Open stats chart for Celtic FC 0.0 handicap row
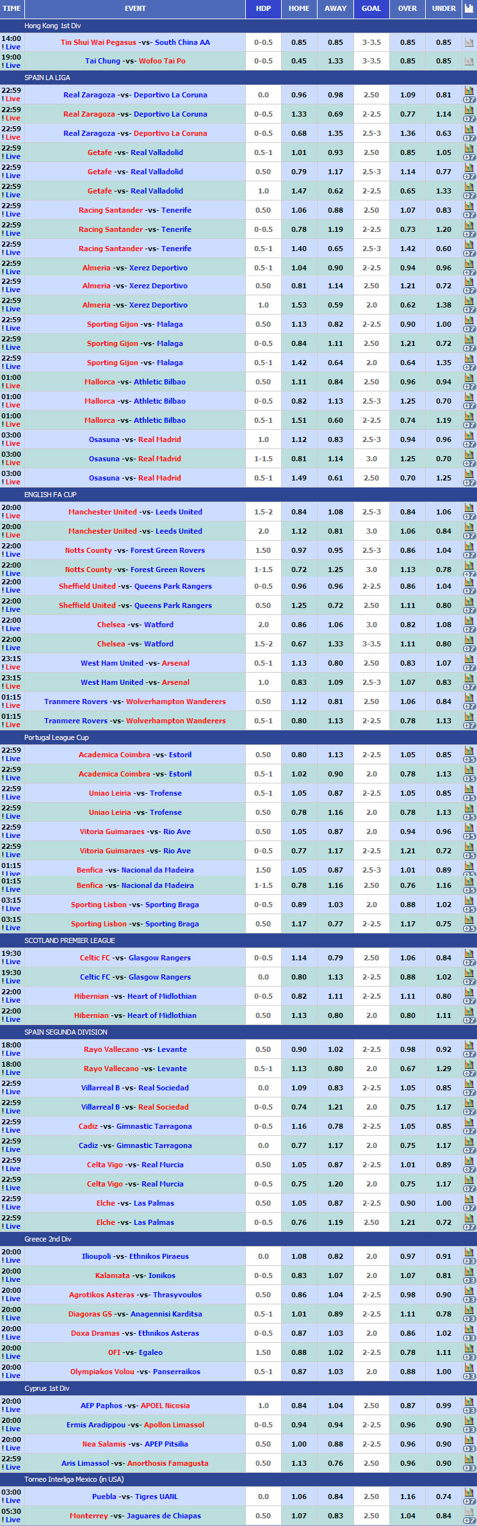The height and width of the screenshot is (1526, 477). click(x=469, y=974)
